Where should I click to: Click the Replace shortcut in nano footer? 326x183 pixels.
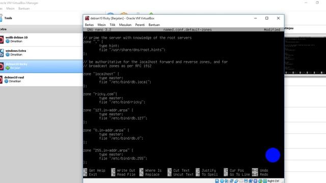[x=149, y=175]
